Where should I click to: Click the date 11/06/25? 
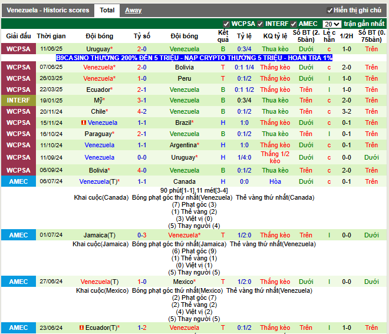51,49
